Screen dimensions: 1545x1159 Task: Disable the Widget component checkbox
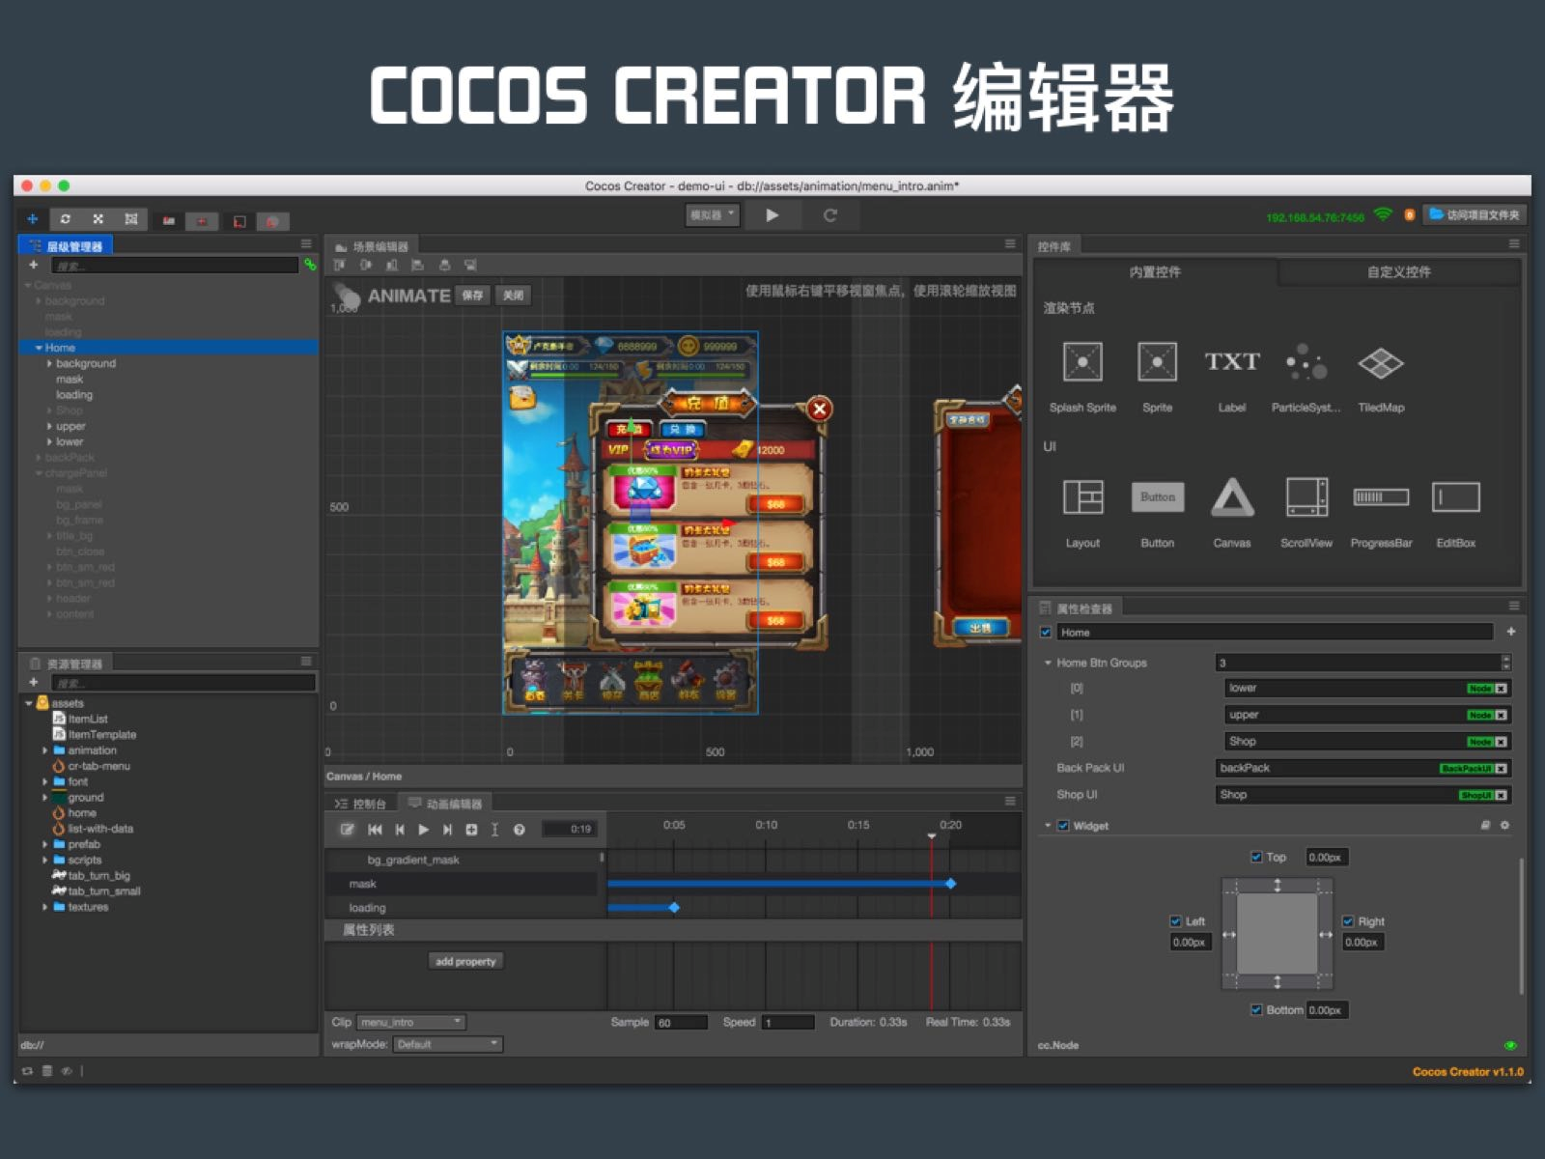(1063, 826)
